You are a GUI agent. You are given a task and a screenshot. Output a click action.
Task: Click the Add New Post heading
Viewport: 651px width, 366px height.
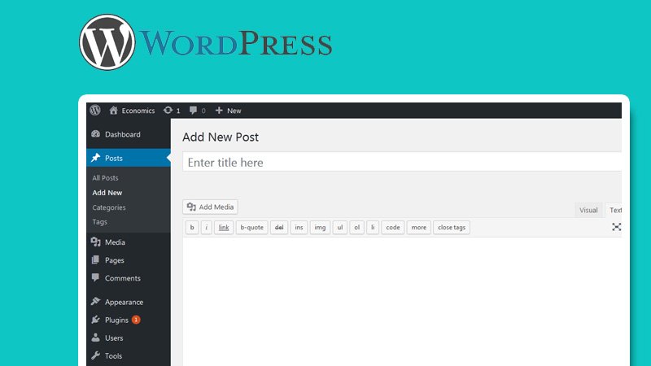(x=221, y=137)
